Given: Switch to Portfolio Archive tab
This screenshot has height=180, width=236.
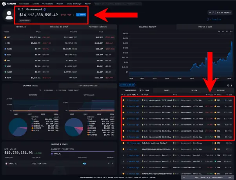Looking at the screenshot, I should (98, 27).
